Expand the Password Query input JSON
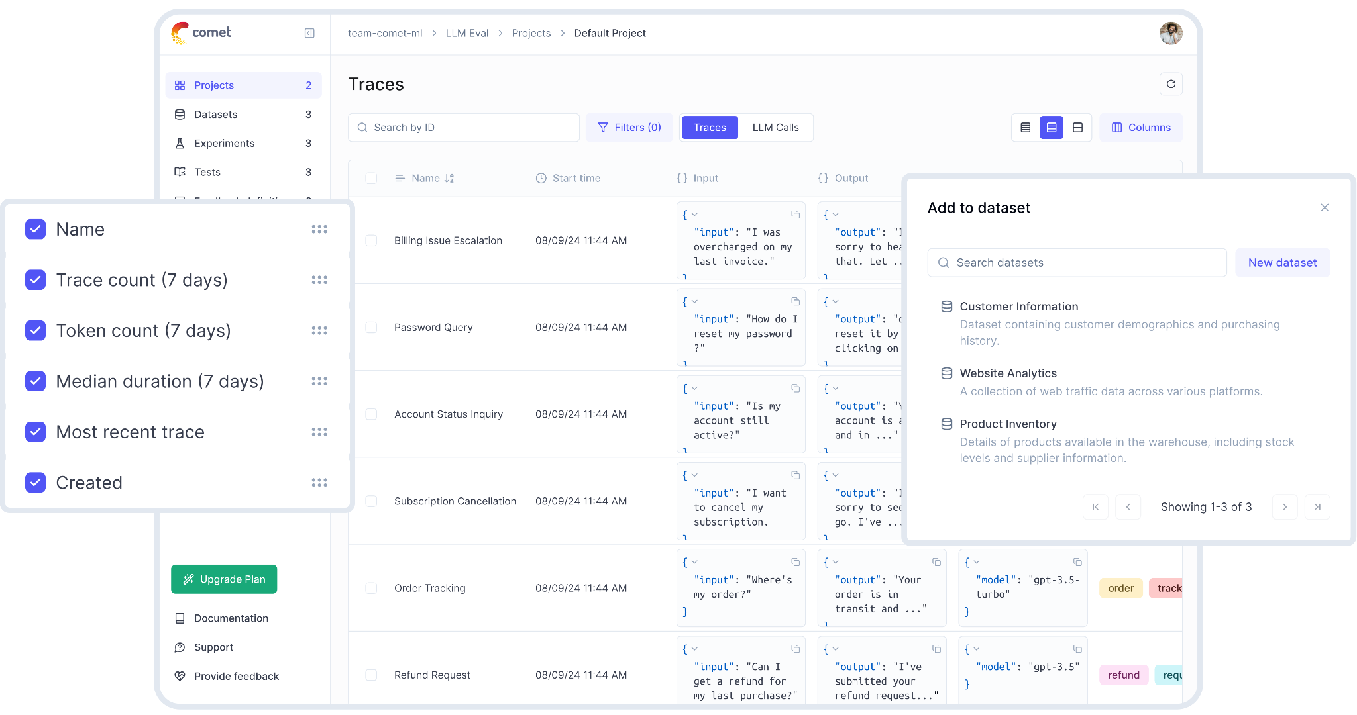Image resolution: width=1357 pixels, height=715 pixels. [693, 301]
